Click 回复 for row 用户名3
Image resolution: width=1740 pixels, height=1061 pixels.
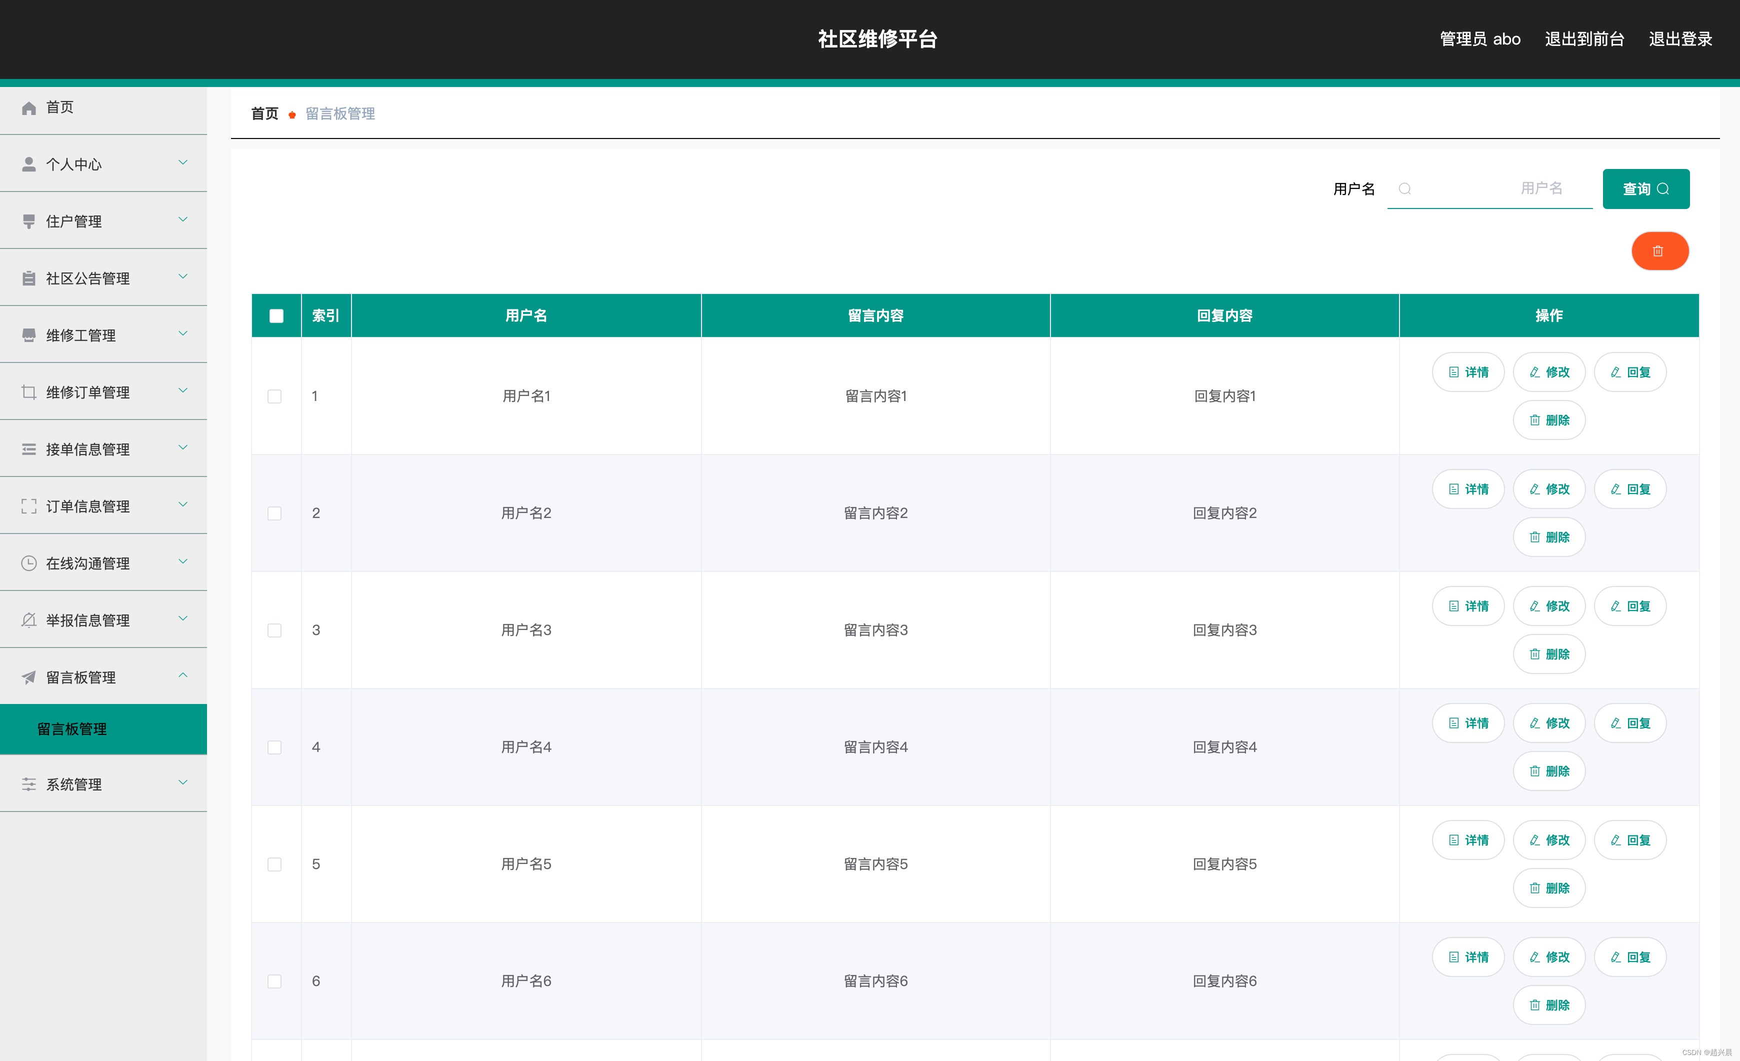(1630, 606)
